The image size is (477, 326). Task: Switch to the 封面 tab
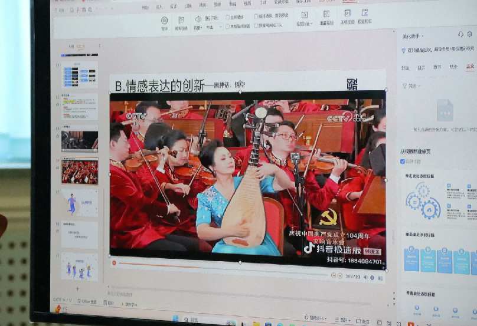pos(405,68)
